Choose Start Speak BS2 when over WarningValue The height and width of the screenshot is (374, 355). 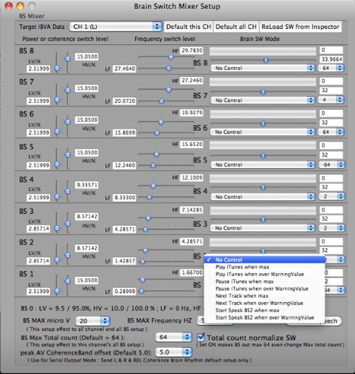click(x=264, y=317)
